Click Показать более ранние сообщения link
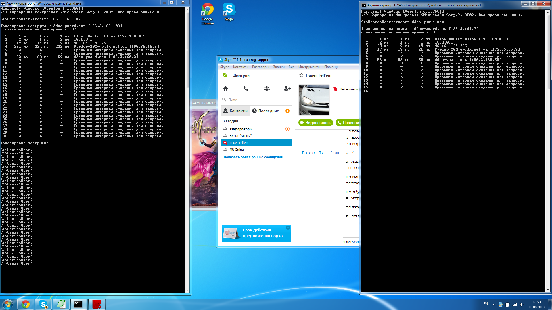 coord(253,157)
